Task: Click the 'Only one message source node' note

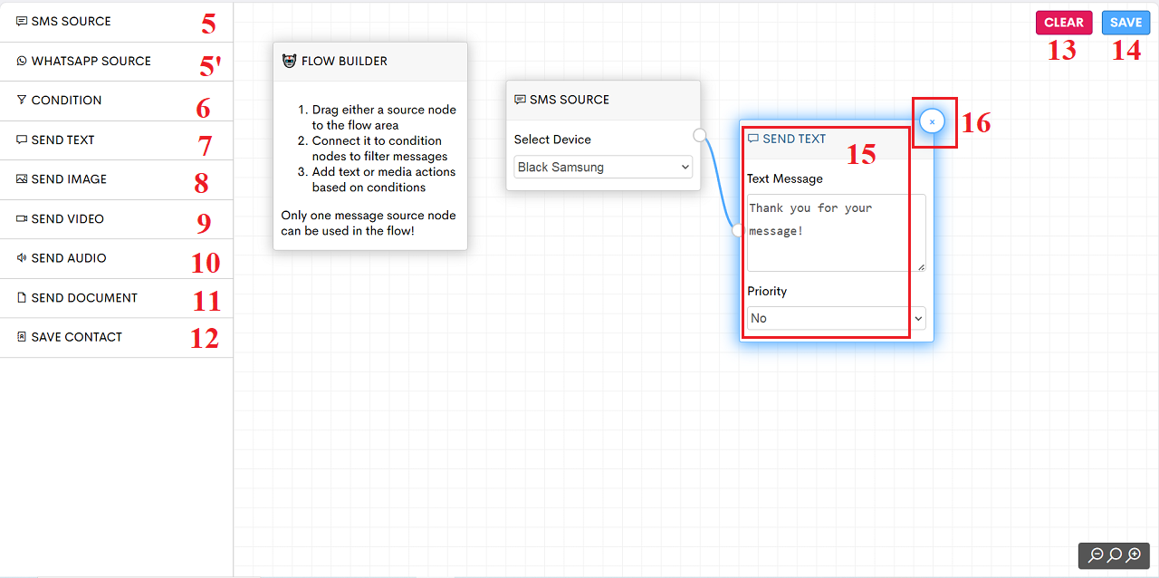Action: coord(369,223)
